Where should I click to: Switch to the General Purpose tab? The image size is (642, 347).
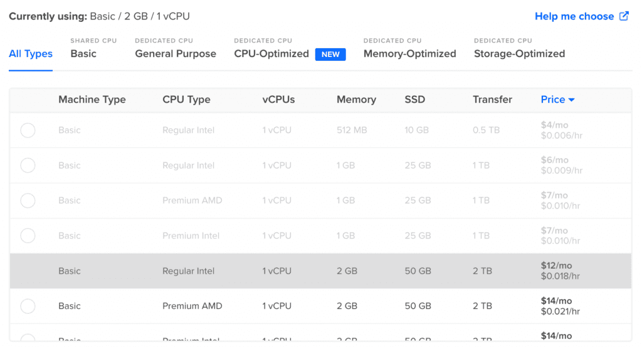176,54
